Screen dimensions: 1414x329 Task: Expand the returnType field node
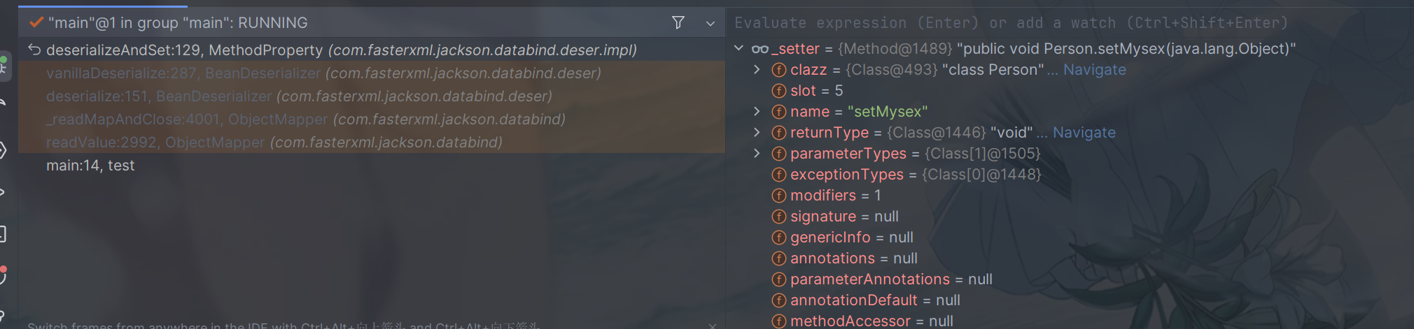(757, 133)
